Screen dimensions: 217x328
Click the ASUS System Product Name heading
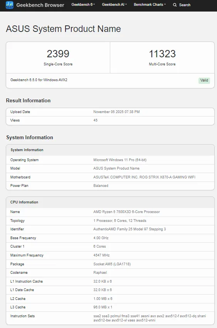(63, 29)
